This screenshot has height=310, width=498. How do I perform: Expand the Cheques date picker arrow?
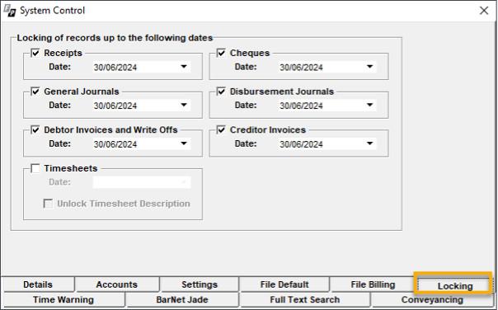point(369,67)
